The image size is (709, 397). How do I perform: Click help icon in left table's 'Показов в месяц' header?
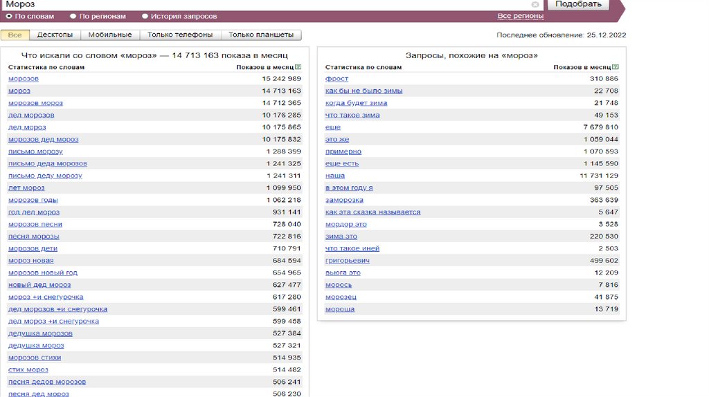point(298,67)
